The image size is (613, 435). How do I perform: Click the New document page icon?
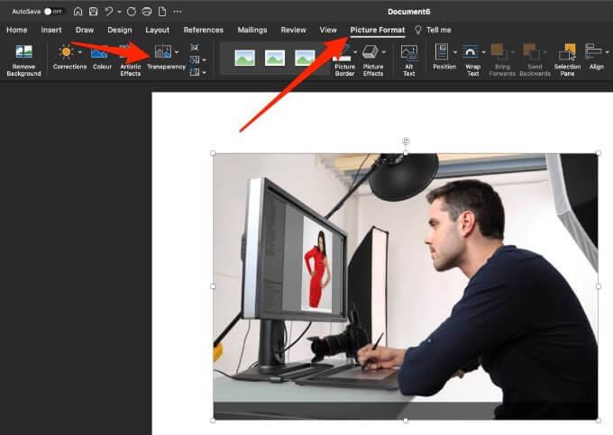162,12
